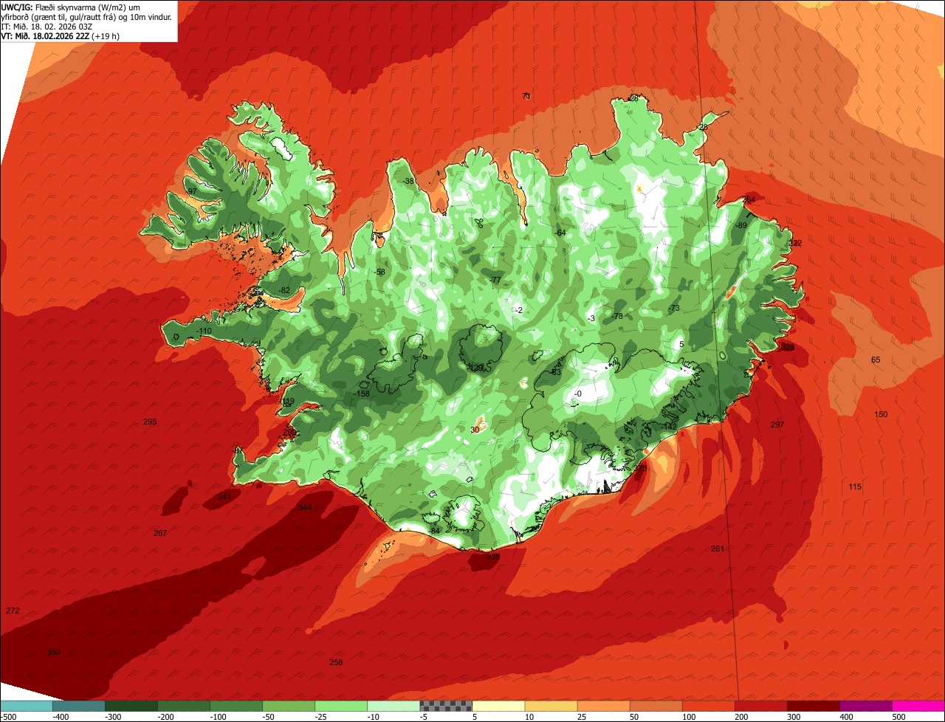Click the -38 value on the northern peninsula

pos(408,182)
